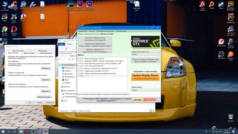Select the Steam desktop icon
The width and height of the screenshot is (238, 134).
pyautogui.click(x=221, y=5)
